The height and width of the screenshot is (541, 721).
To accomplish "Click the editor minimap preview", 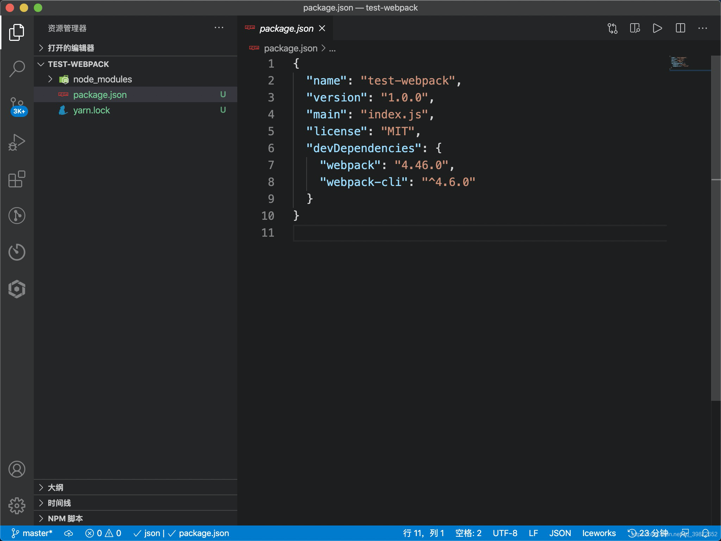I will pos(689,63).
